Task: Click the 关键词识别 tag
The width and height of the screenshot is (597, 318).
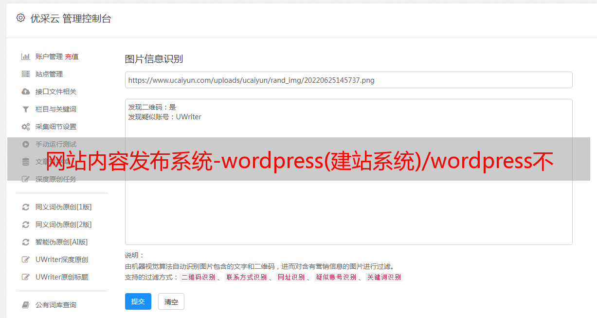Action: (x=384, y=277)
